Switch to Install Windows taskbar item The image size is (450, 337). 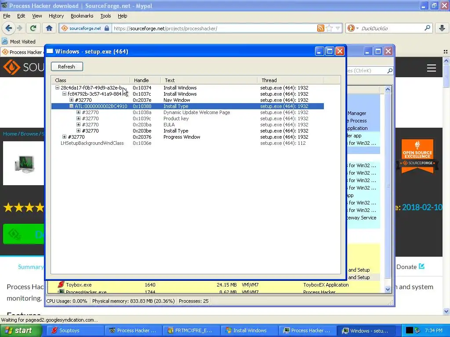pyautogui.click(x=249, y=330)
